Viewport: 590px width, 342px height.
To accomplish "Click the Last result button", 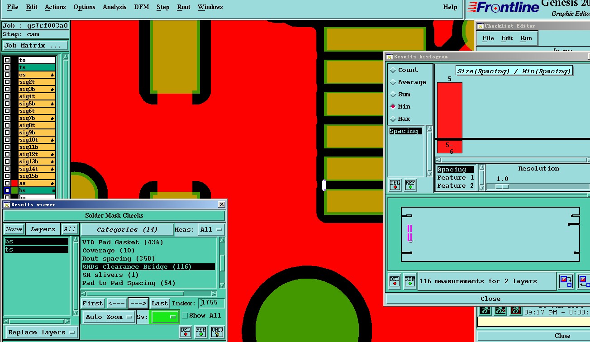I will point(160,304).
